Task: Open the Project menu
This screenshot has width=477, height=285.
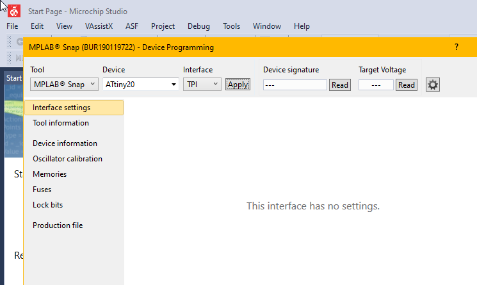Action: tap(163, 26)
